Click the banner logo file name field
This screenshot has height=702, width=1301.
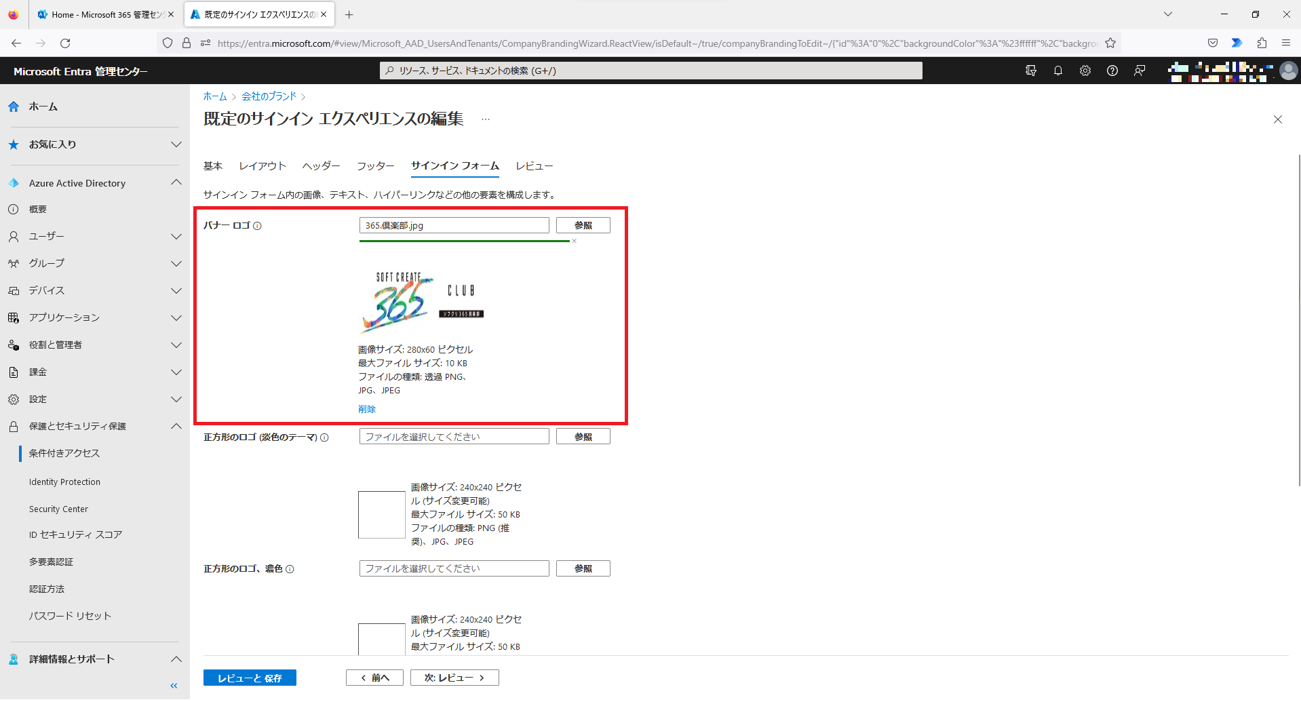click(x=454, y=225)
